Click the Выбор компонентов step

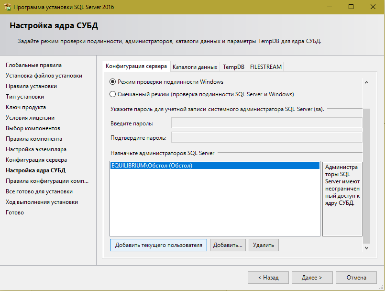click(33, 128)
